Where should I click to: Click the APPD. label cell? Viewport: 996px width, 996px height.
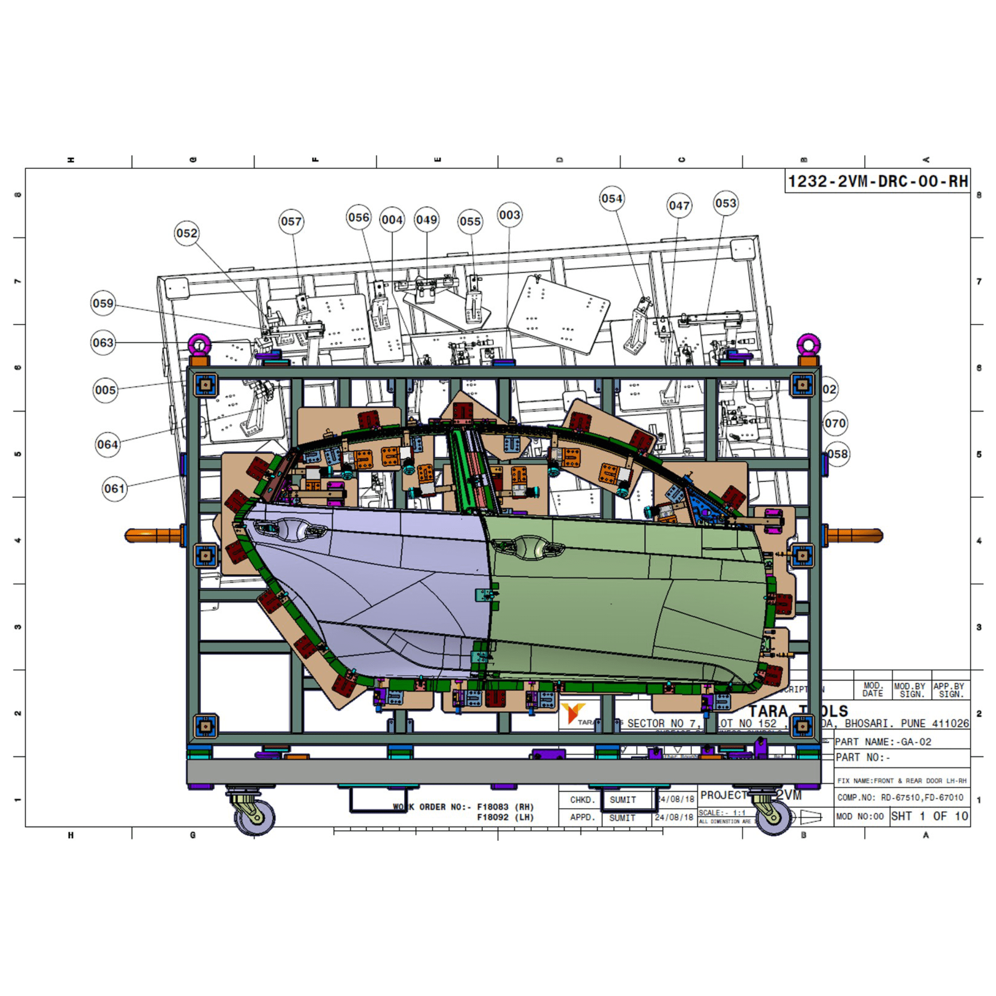point(581,818)
